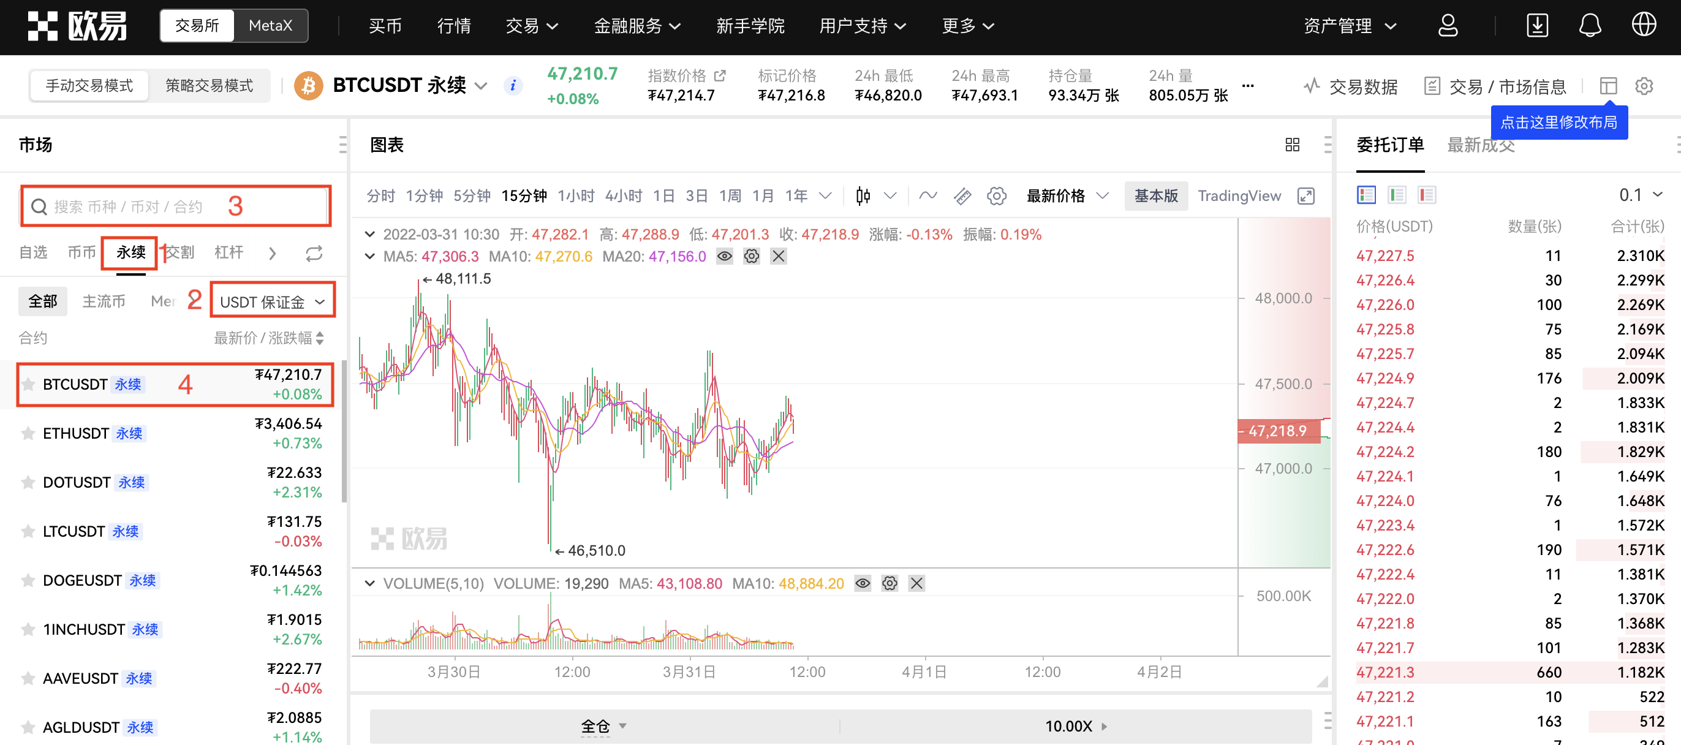Toggle MA indicator visibility eye
This screenshot has width=1681, height=745.
(724, 256)
